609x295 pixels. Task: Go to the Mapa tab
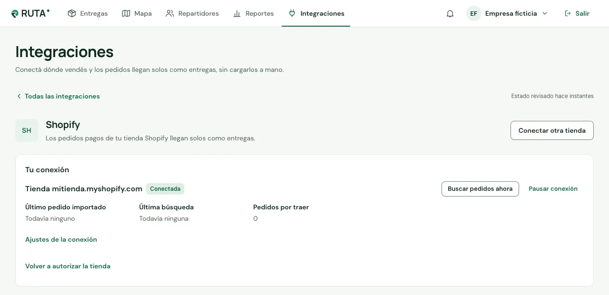coord(137,13)
